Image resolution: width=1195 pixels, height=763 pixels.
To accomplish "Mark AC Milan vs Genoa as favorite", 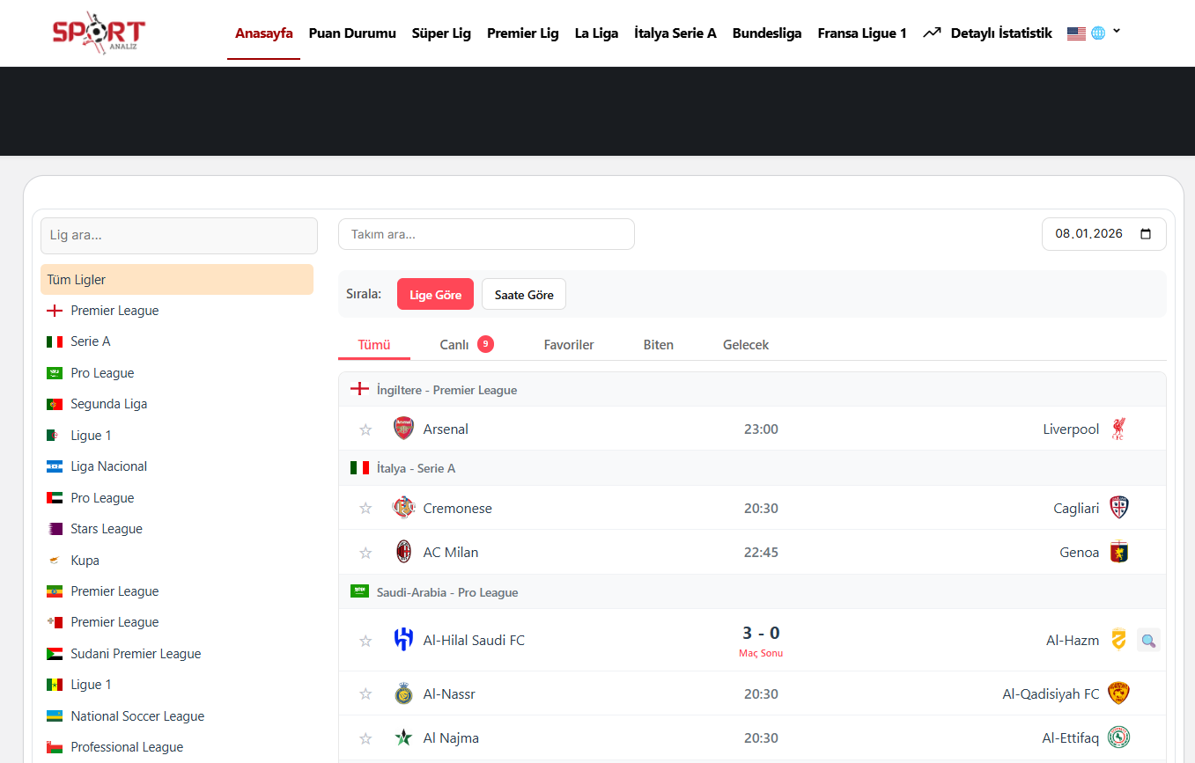I will [365, 553].
